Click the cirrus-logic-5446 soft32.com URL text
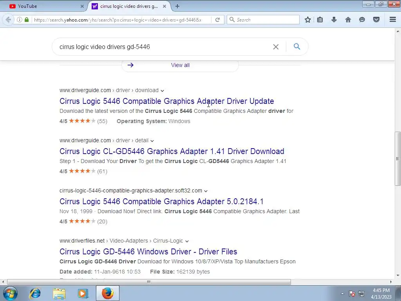The width and height of the screenshot is (401, 301). pyautogui.click(x=131, y=191)
